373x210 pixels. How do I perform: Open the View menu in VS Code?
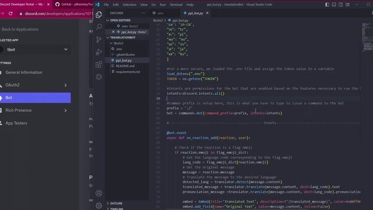coord(144,5)
